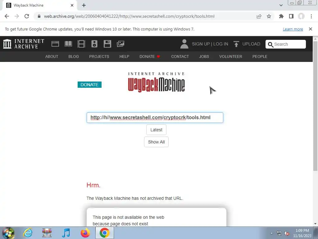Click the Wayback Machine logo
This screenshot has width=318, height=239.
pos(157,82)
